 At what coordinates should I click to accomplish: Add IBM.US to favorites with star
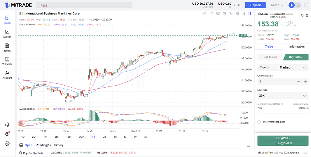pyautogui.click(x=307, y=15)
